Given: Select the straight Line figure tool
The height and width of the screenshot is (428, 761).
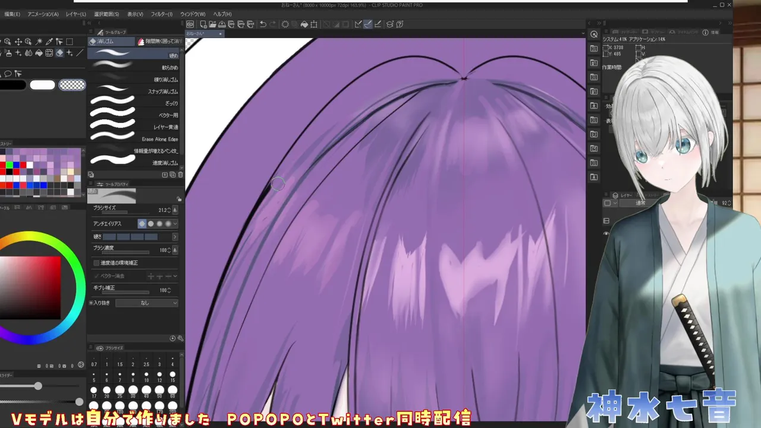Looking at the screenshot, I should point(80,53).
